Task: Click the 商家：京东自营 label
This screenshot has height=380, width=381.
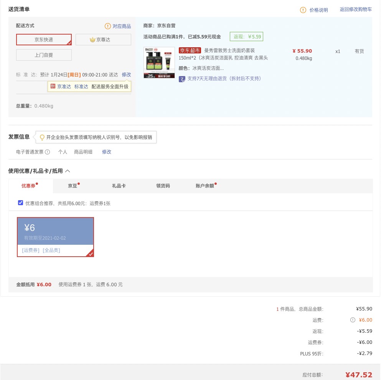Action: point(159,25)
